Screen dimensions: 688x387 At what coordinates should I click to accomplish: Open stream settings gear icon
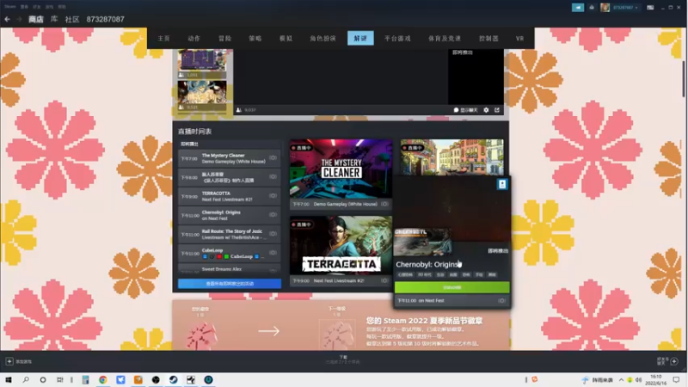tap(486, 110)
